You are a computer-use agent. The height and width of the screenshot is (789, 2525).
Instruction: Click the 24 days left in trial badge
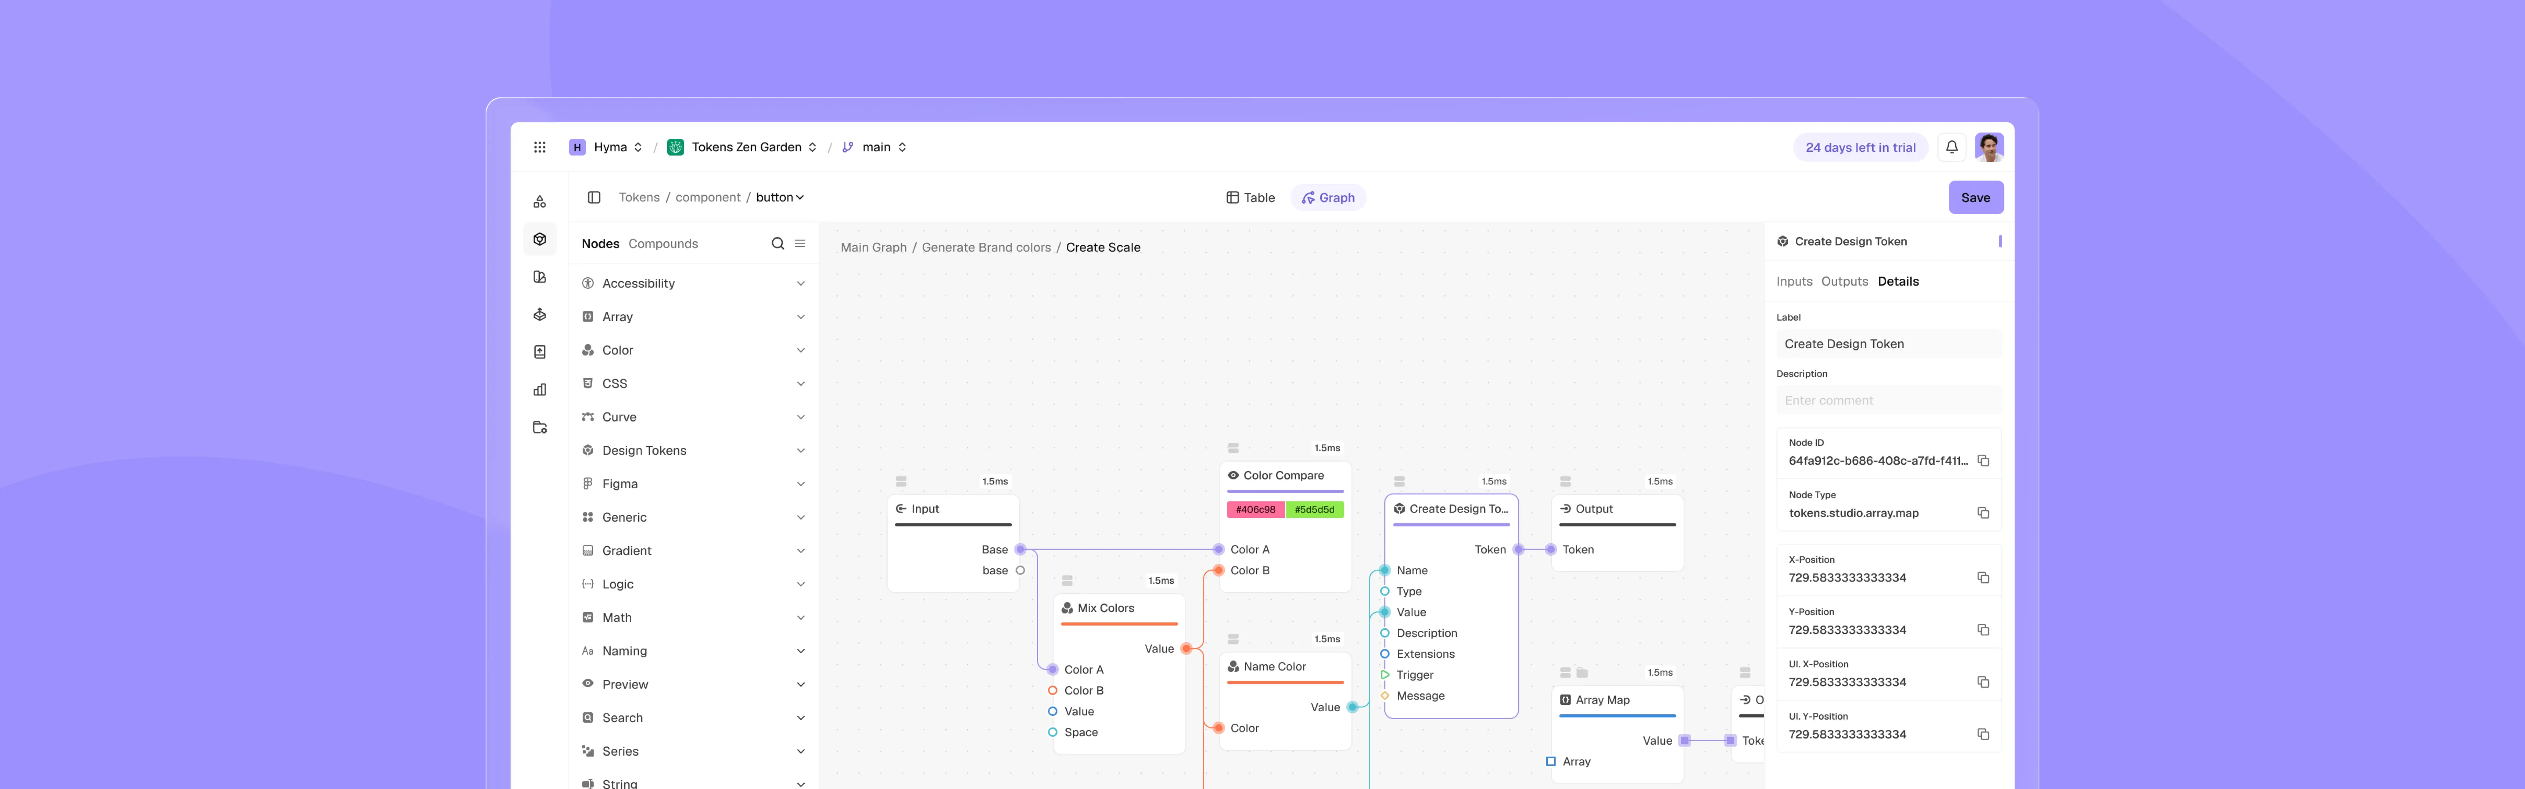[x=1860, y=147]
